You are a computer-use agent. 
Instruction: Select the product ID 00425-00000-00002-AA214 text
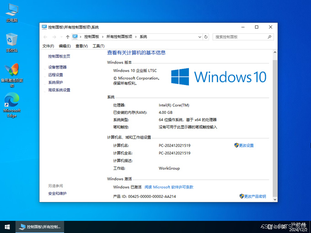click(x=152, y=196)
